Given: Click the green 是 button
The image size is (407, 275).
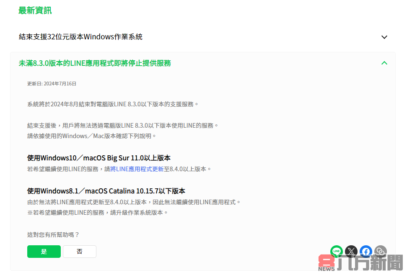Looking at the screenshot, I should tap(44, 252).
